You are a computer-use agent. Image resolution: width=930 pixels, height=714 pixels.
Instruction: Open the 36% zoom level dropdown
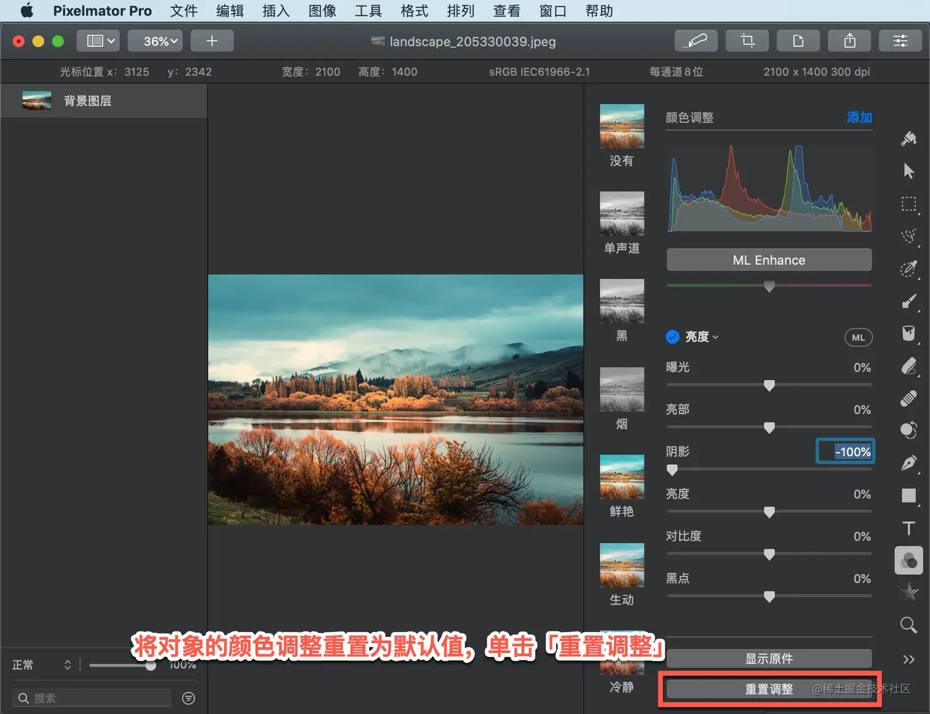click(x=155, y=41)
